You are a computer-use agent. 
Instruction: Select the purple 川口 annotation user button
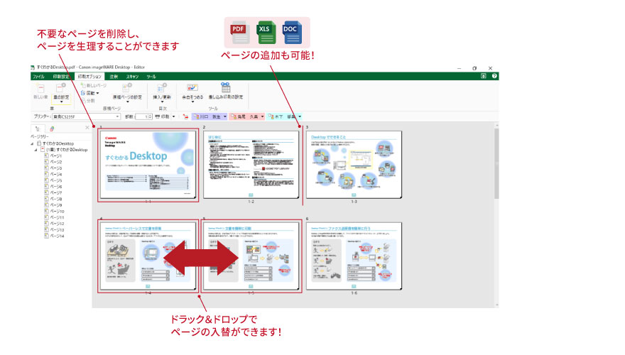[207, 116]
